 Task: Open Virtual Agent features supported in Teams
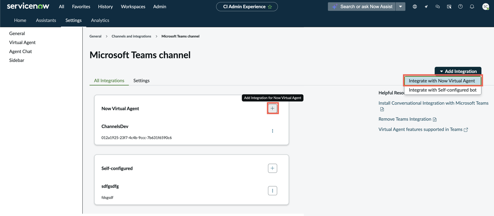click(420, 129)
